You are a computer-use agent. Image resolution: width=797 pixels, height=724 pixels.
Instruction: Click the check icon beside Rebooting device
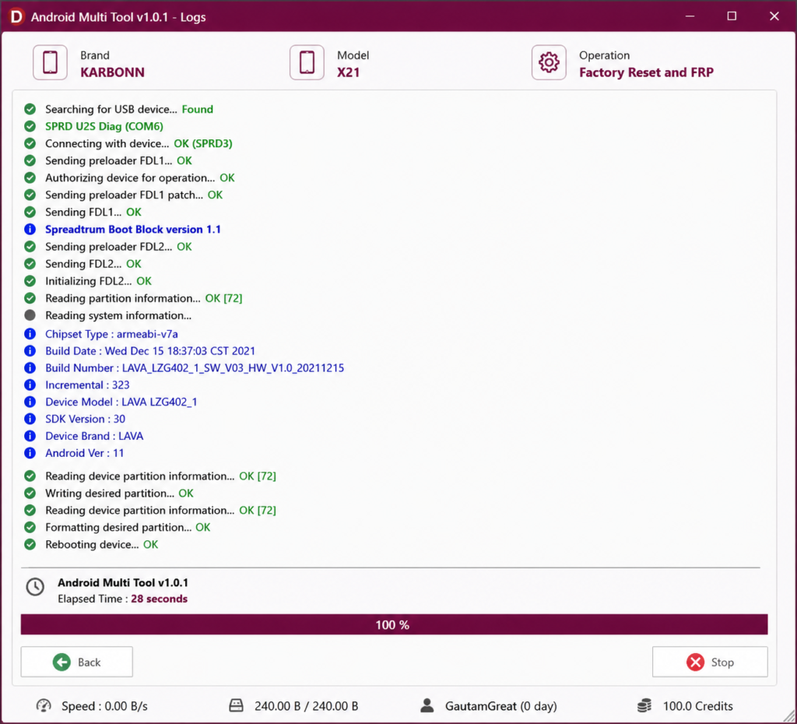[x=30, y=544]
